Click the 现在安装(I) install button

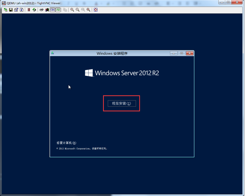122,103
